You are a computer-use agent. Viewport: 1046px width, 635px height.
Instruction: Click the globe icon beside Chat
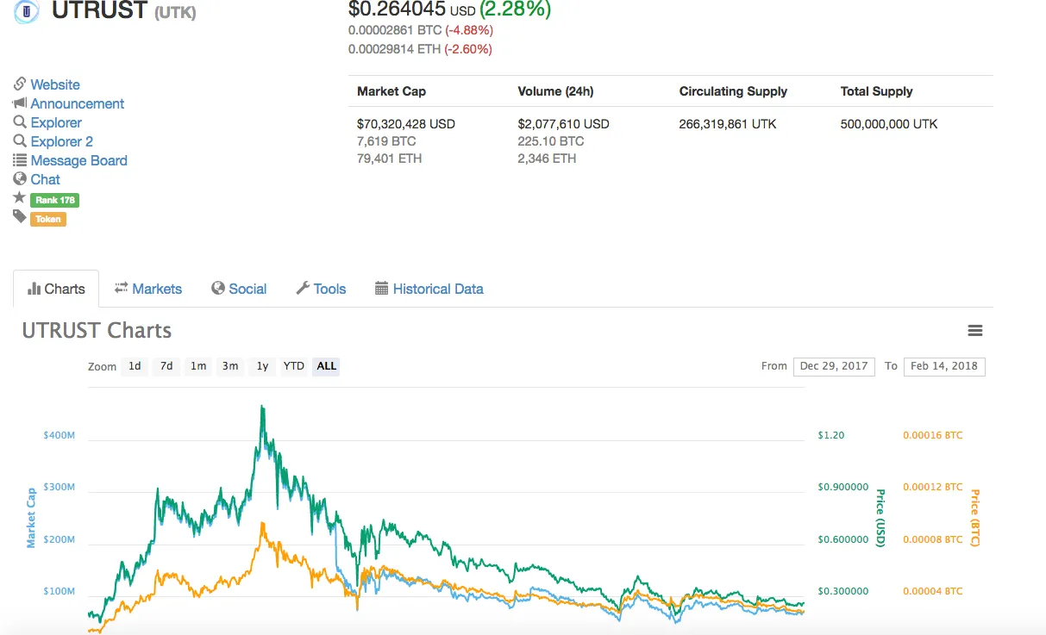(x=20, y=178)
